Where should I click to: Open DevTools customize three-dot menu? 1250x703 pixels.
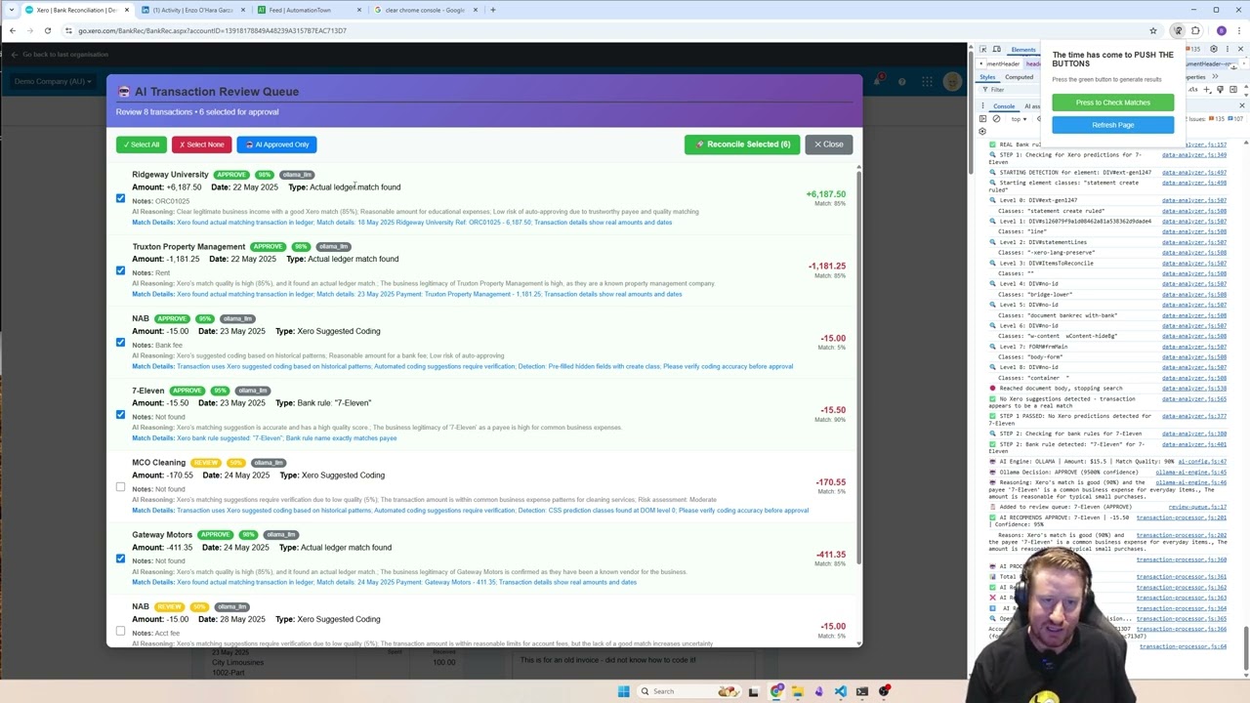[x=1227, y=49]
